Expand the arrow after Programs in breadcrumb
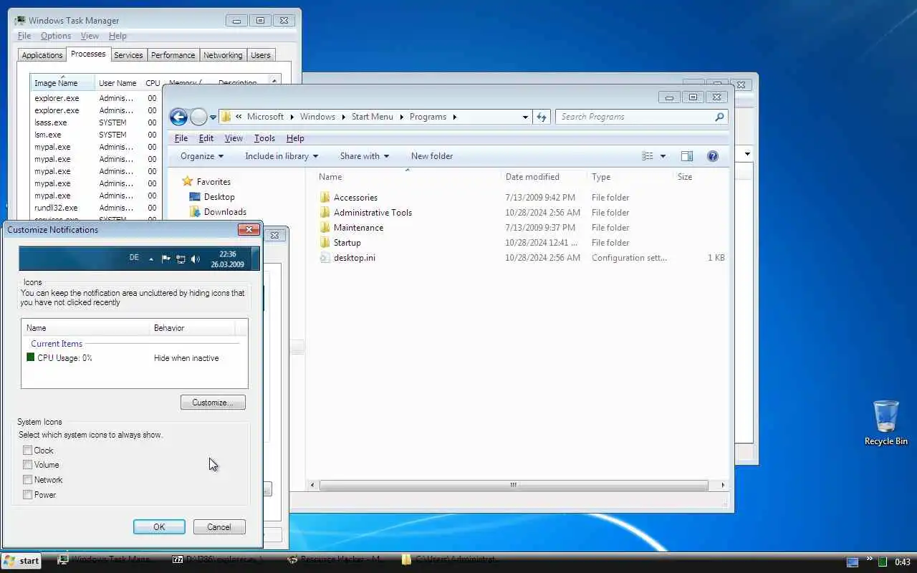 coord(454,117)
